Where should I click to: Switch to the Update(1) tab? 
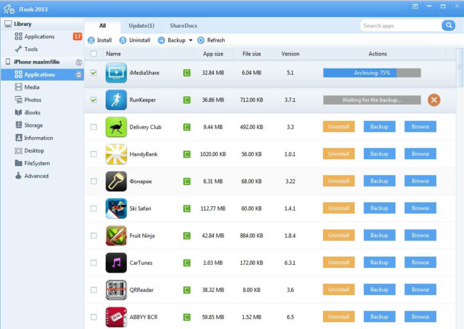142,26
